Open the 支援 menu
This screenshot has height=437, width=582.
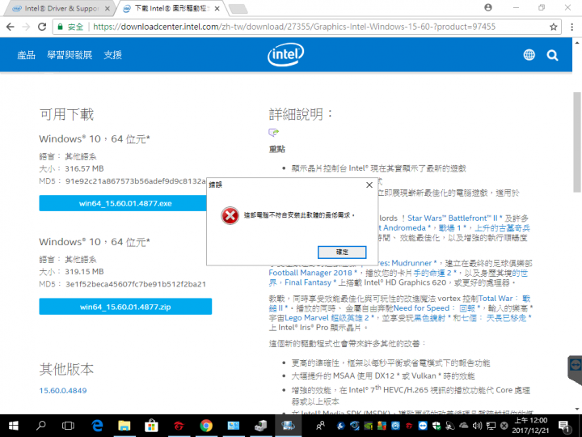pyautogui.click(x=113, y=55)
